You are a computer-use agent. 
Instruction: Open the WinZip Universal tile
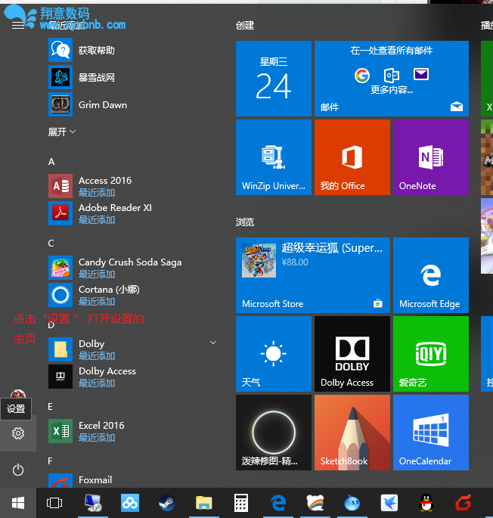click(x=274, y=157)
